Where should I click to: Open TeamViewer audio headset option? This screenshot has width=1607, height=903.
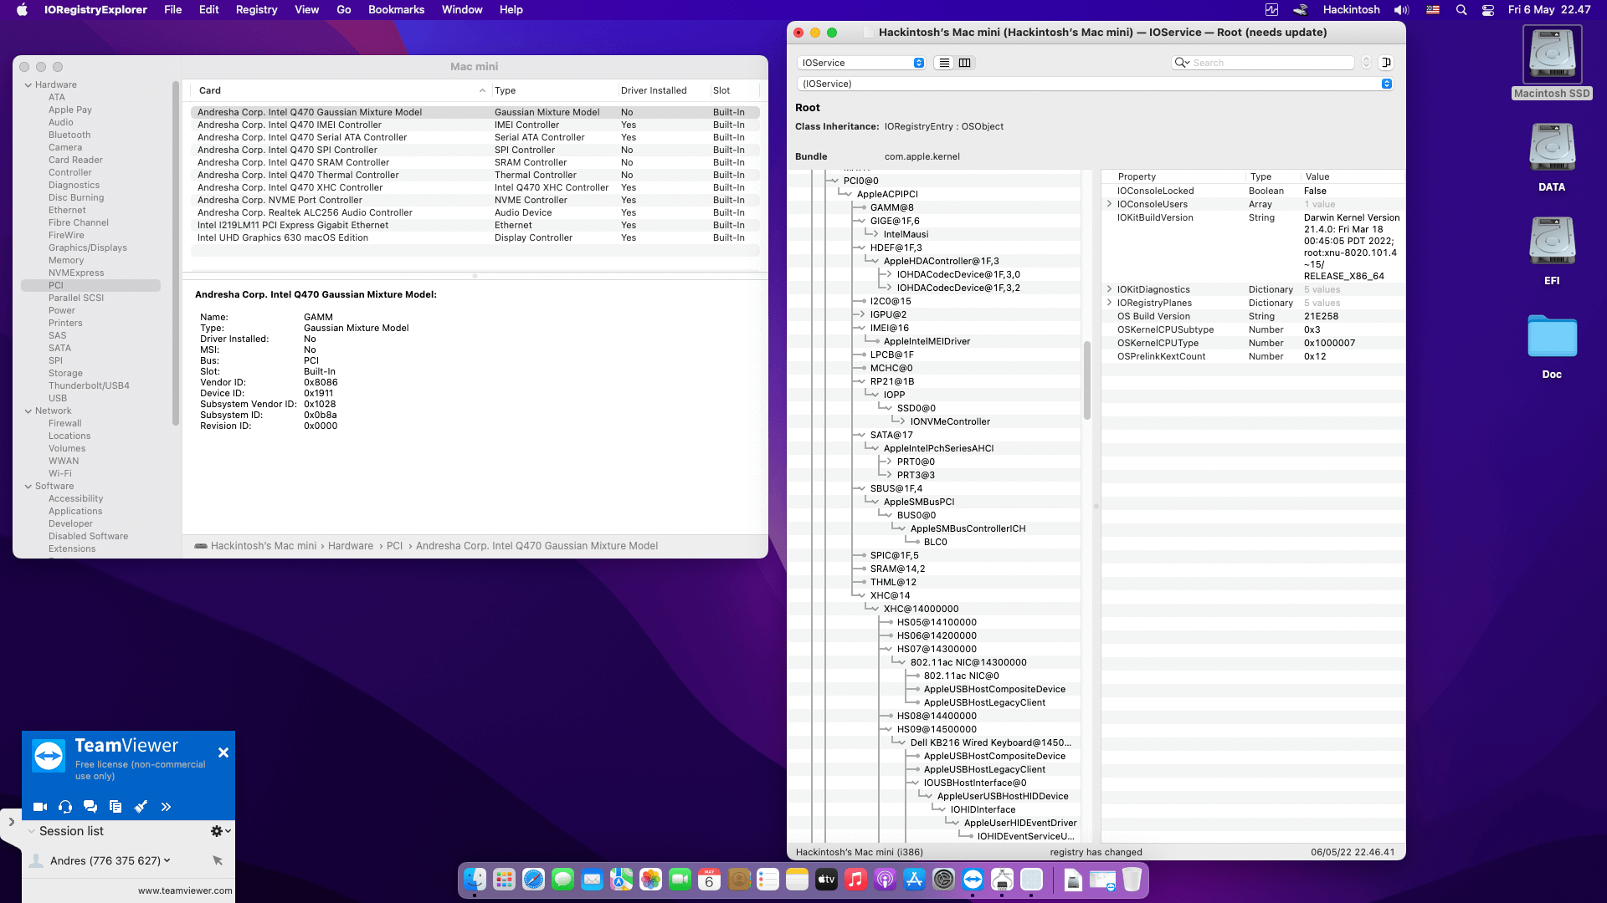pos(65,807)
